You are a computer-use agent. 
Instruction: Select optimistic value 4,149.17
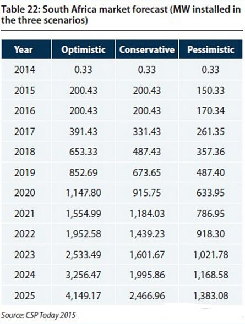coord(83,295)
